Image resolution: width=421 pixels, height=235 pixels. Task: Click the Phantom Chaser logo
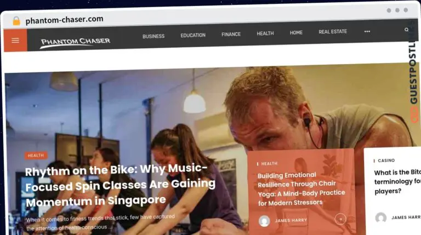pos(75,42)
